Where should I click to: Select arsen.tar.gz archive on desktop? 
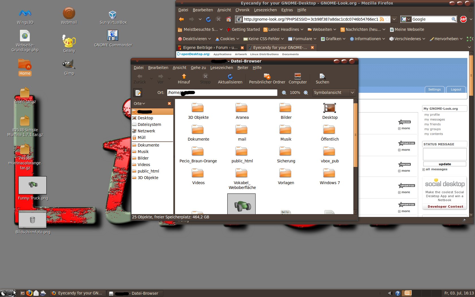[x=25, y=95]
